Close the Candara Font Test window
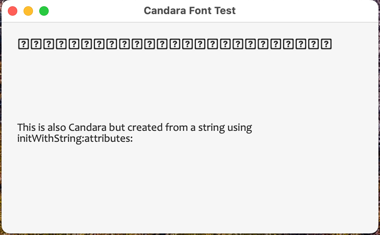The height and width of the screenshot is (235, 380). point(13,11)
